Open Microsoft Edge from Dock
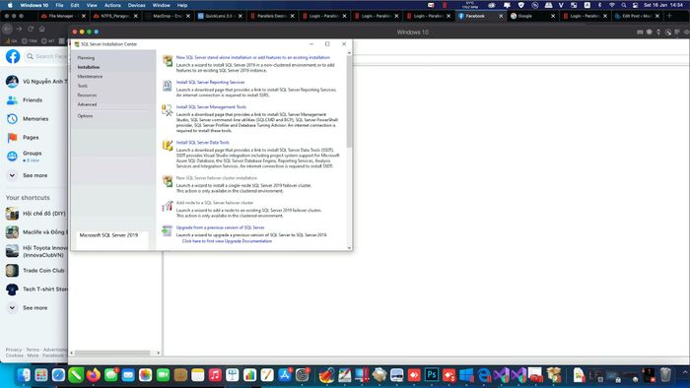 (484, 375)
